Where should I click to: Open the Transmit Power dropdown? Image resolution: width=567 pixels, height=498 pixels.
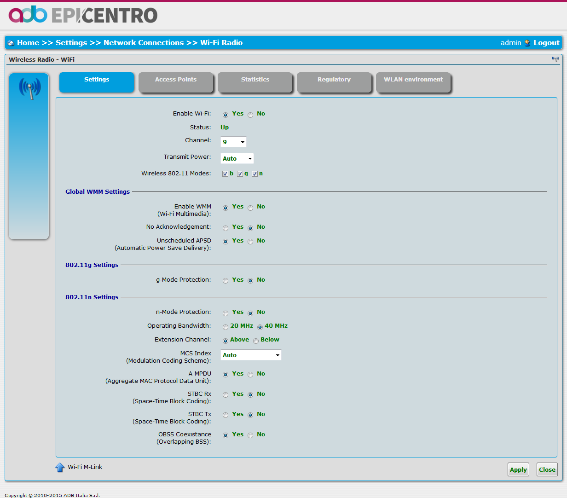click(237, 158)
